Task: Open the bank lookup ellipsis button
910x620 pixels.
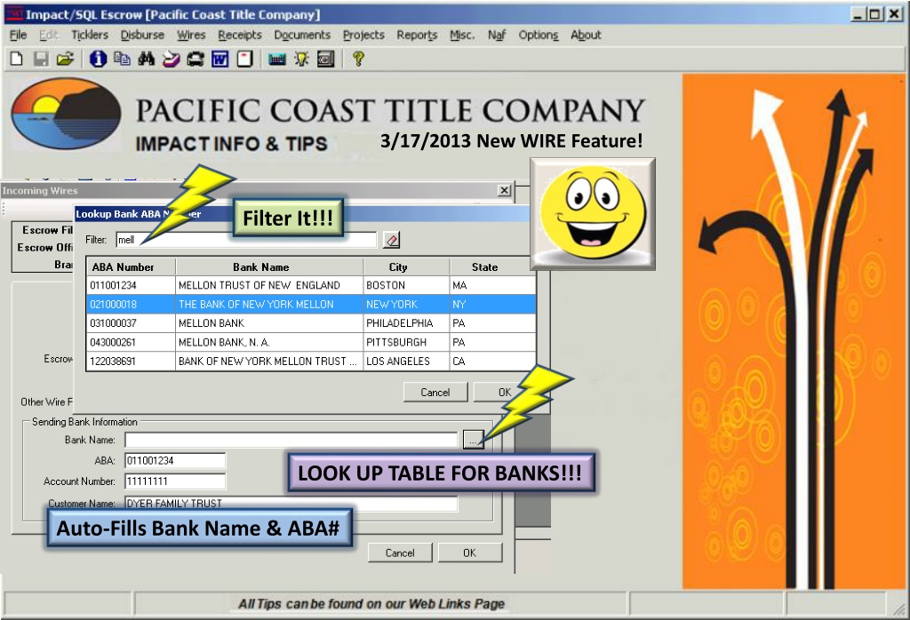Action: tap(473, 440)
